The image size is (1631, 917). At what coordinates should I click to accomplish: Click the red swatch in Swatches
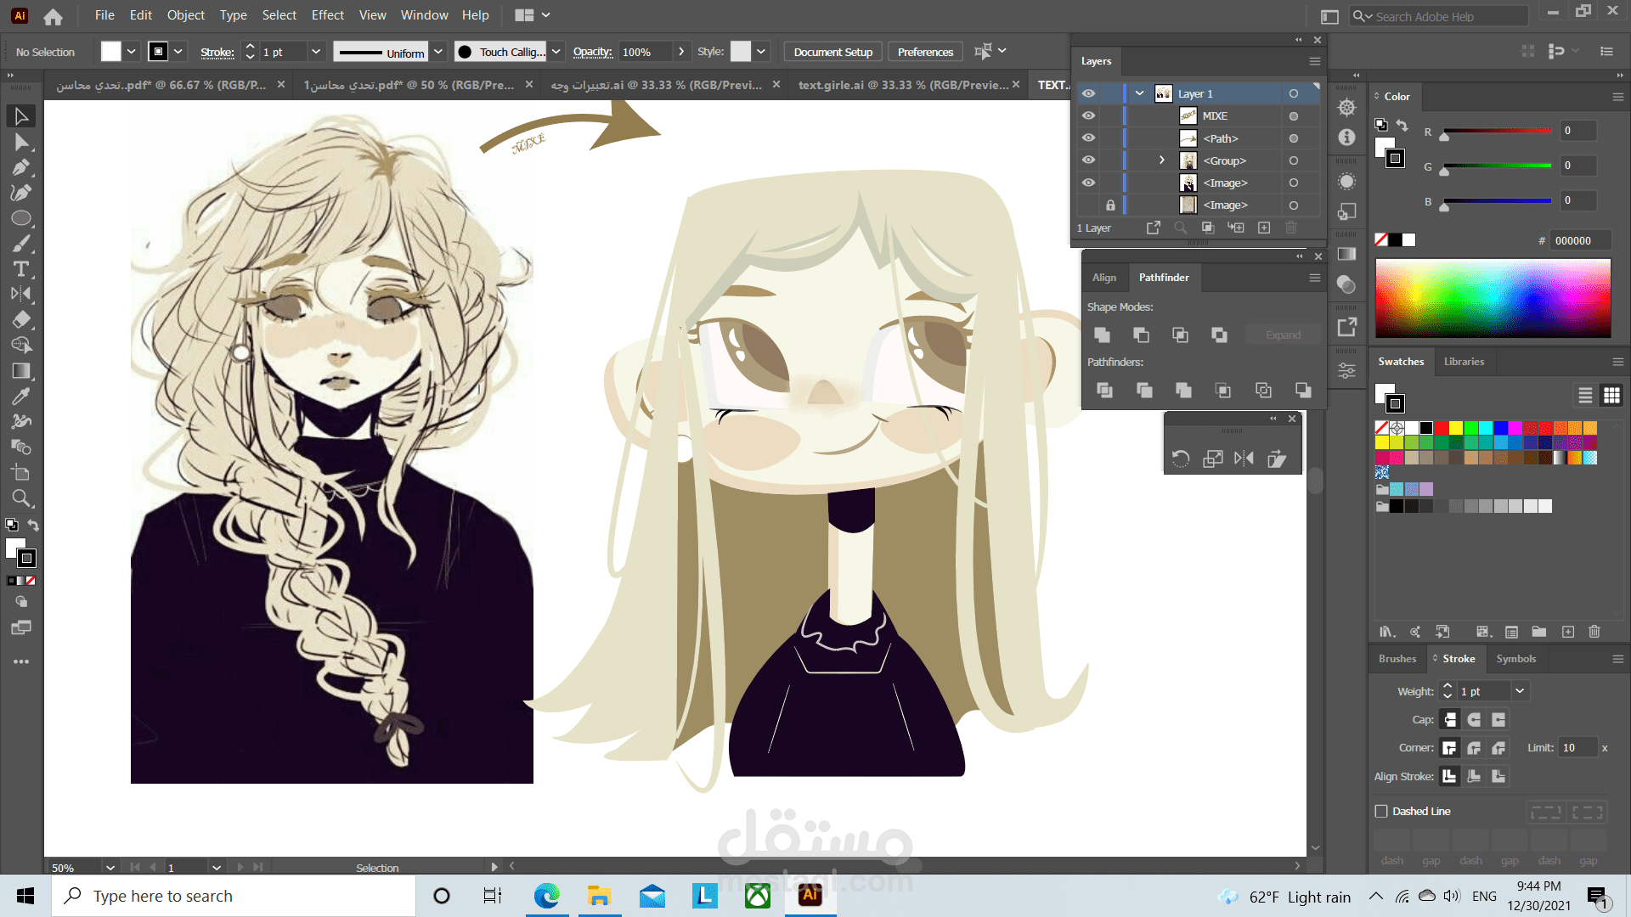coord(1442,428)
